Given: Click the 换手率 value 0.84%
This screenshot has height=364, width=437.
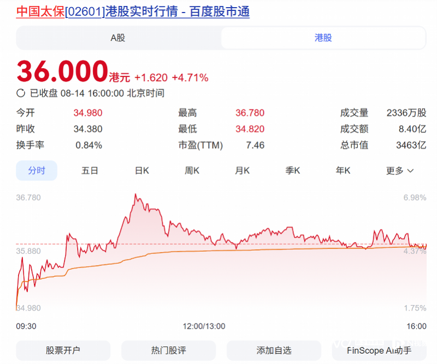Looking at the screenshot, I should click(x=88, y=145).
